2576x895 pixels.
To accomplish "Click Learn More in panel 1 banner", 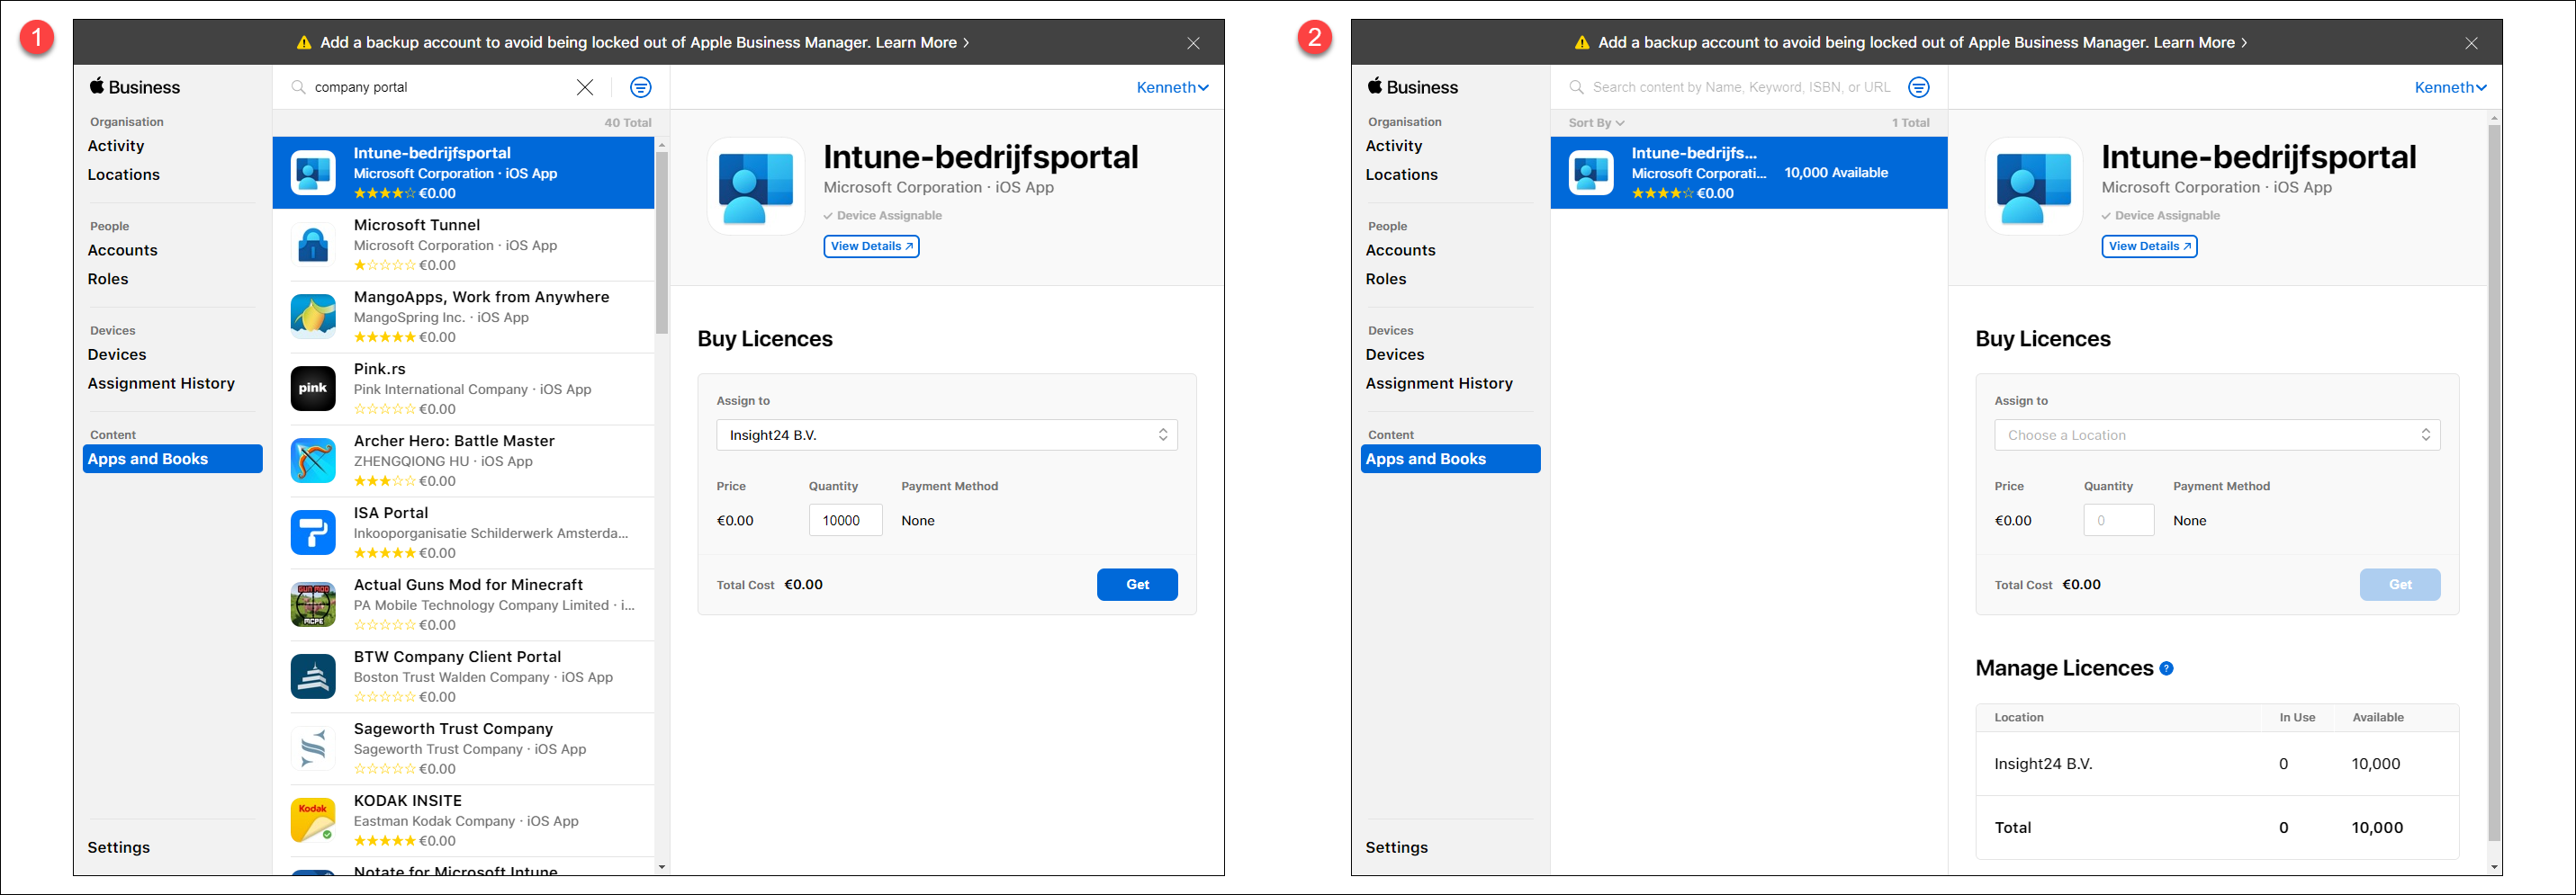I will click(x=922, y=43).
